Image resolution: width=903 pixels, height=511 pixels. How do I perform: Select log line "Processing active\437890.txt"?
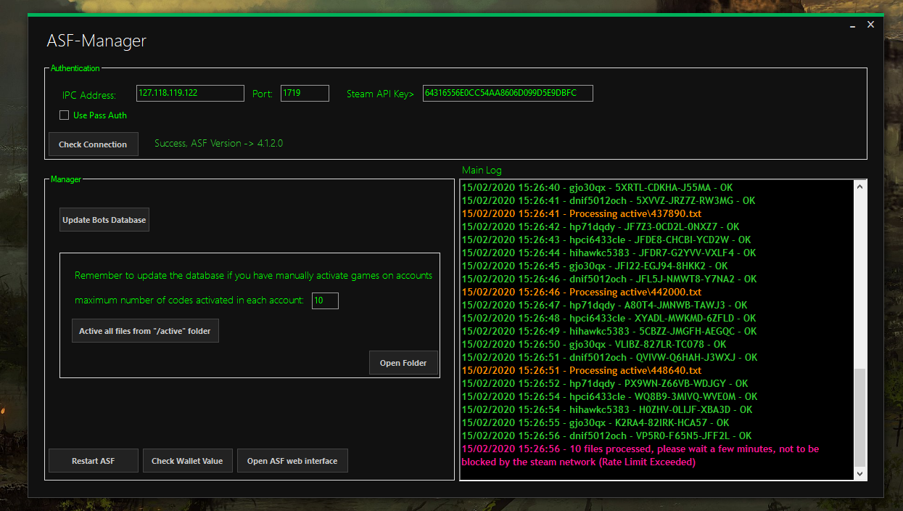582,213
